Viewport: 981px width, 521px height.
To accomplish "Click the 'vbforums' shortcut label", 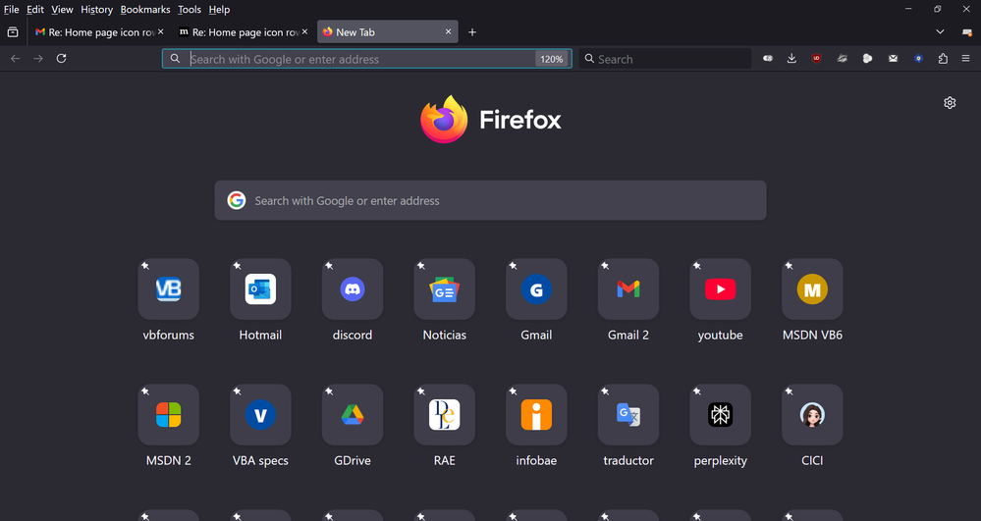I will click(168, 335).
